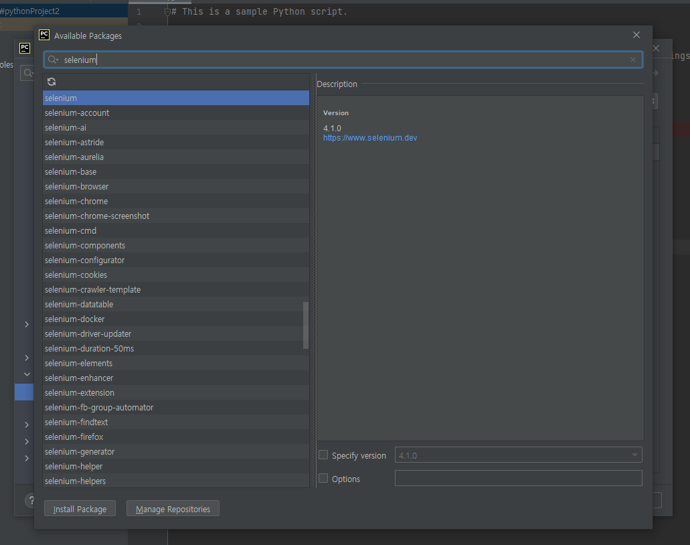Select selenium-helper package
Viewport: 690px width, 545px height.
[x=176, y=467]
